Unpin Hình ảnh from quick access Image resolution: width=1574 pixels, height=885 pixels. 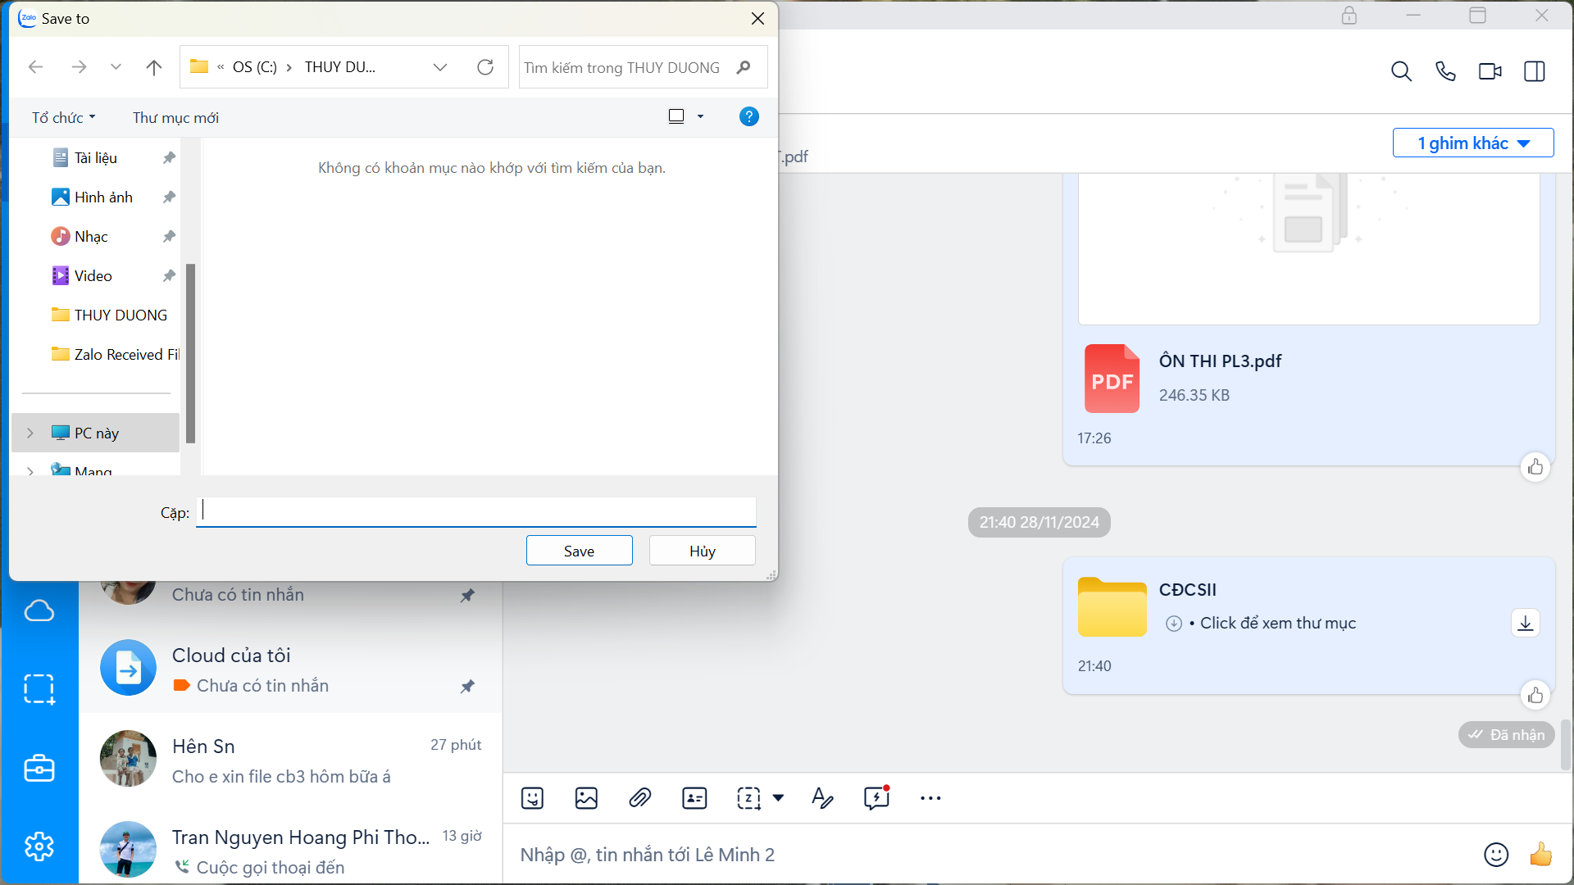[x=169, y=197]
